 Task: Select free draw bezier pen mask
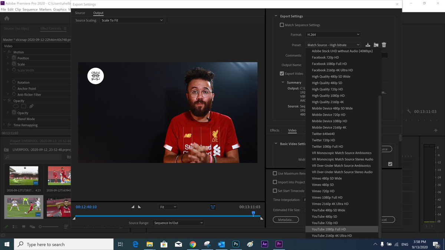tap(32, 106)
